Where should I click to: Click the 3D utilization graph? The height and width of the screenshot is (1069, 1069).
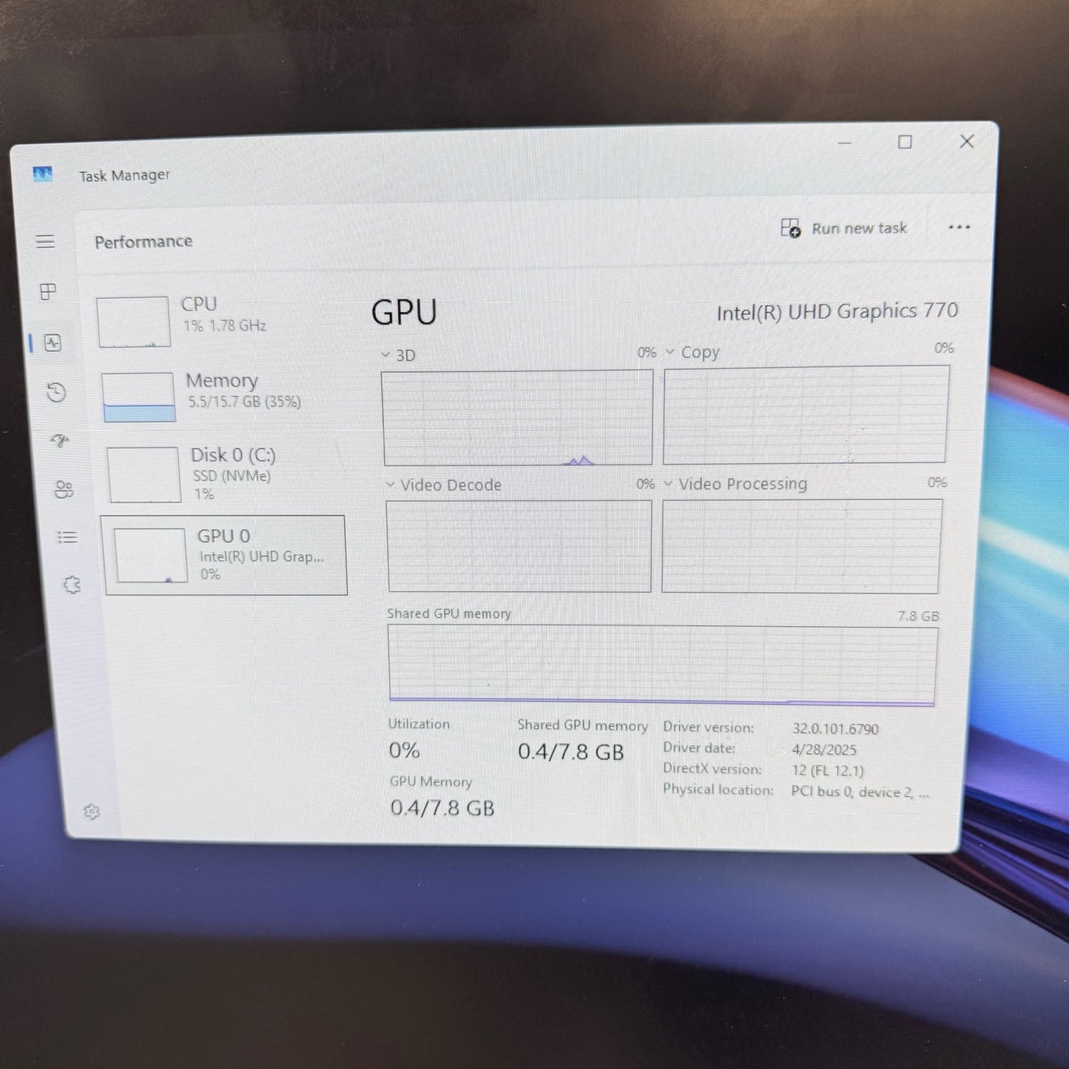[x=517, y=418]
